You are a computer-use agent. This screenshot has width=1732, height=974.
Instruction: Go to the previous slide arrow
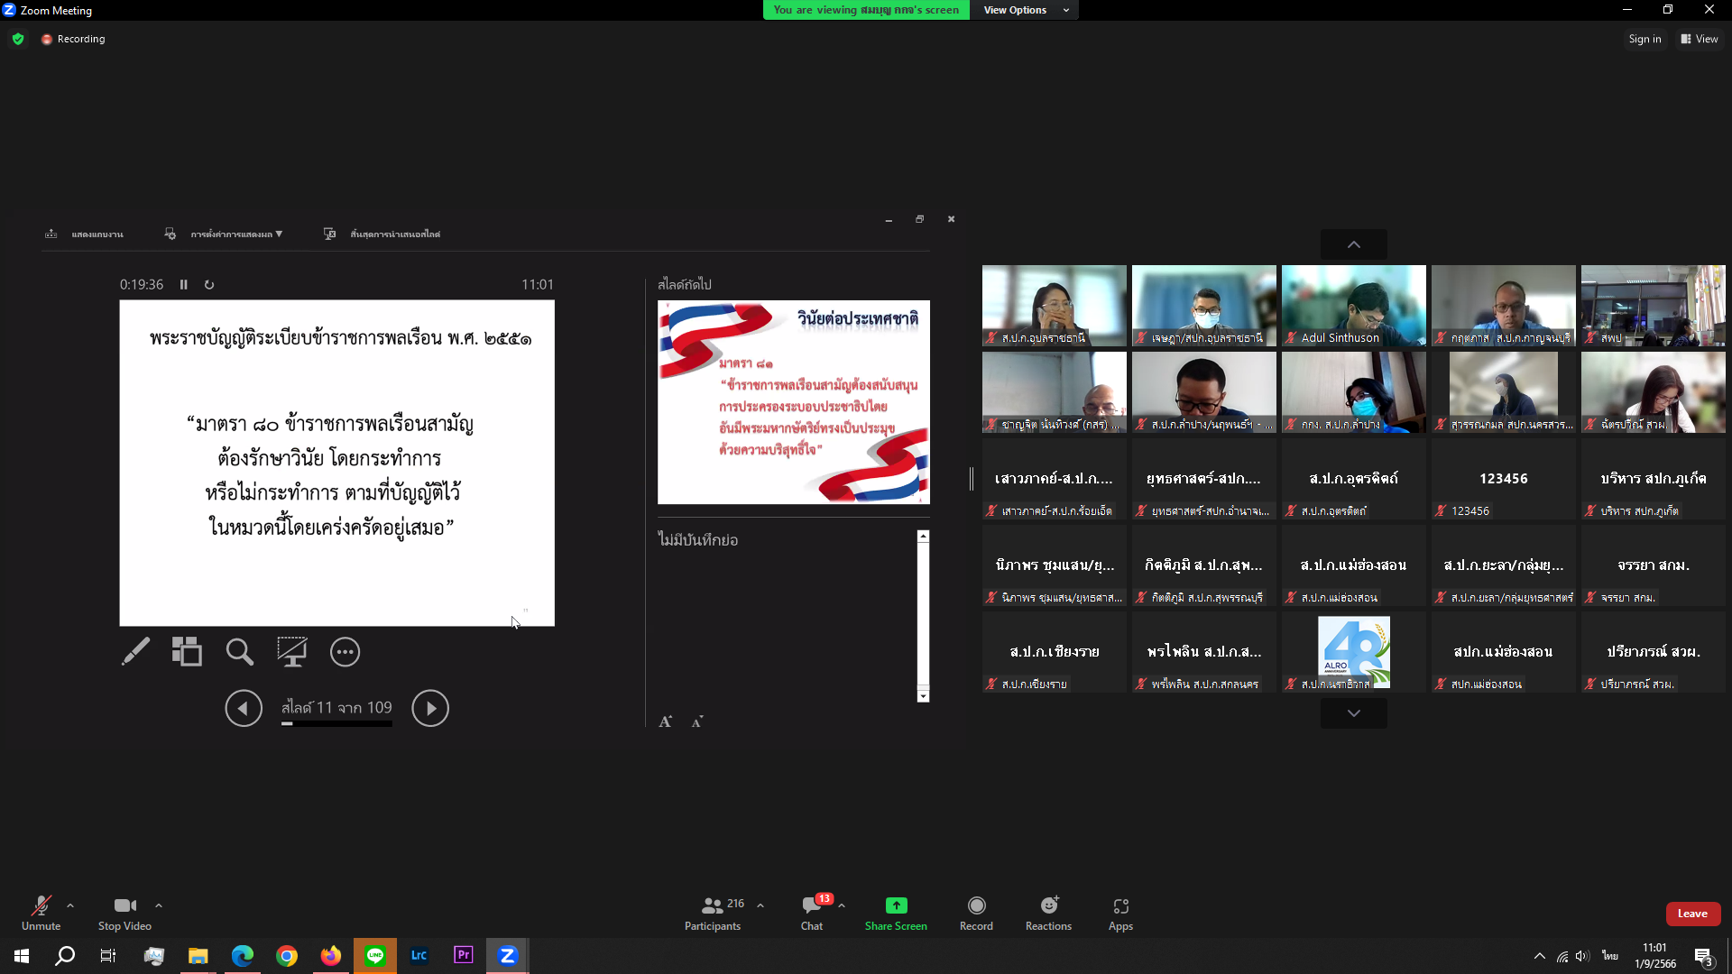tap(244, 708)
